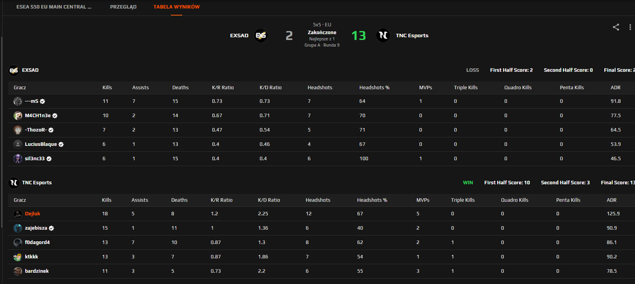
Task: Click the EXSAD logo above the team table
Action: (x=14, y=70)
